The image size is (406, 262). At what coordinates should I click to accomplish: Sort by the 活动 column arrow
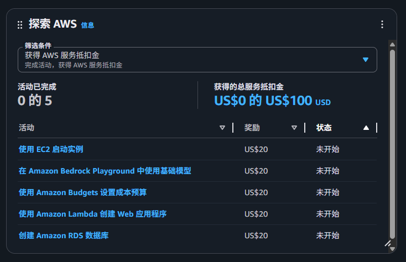coord(222,128)
